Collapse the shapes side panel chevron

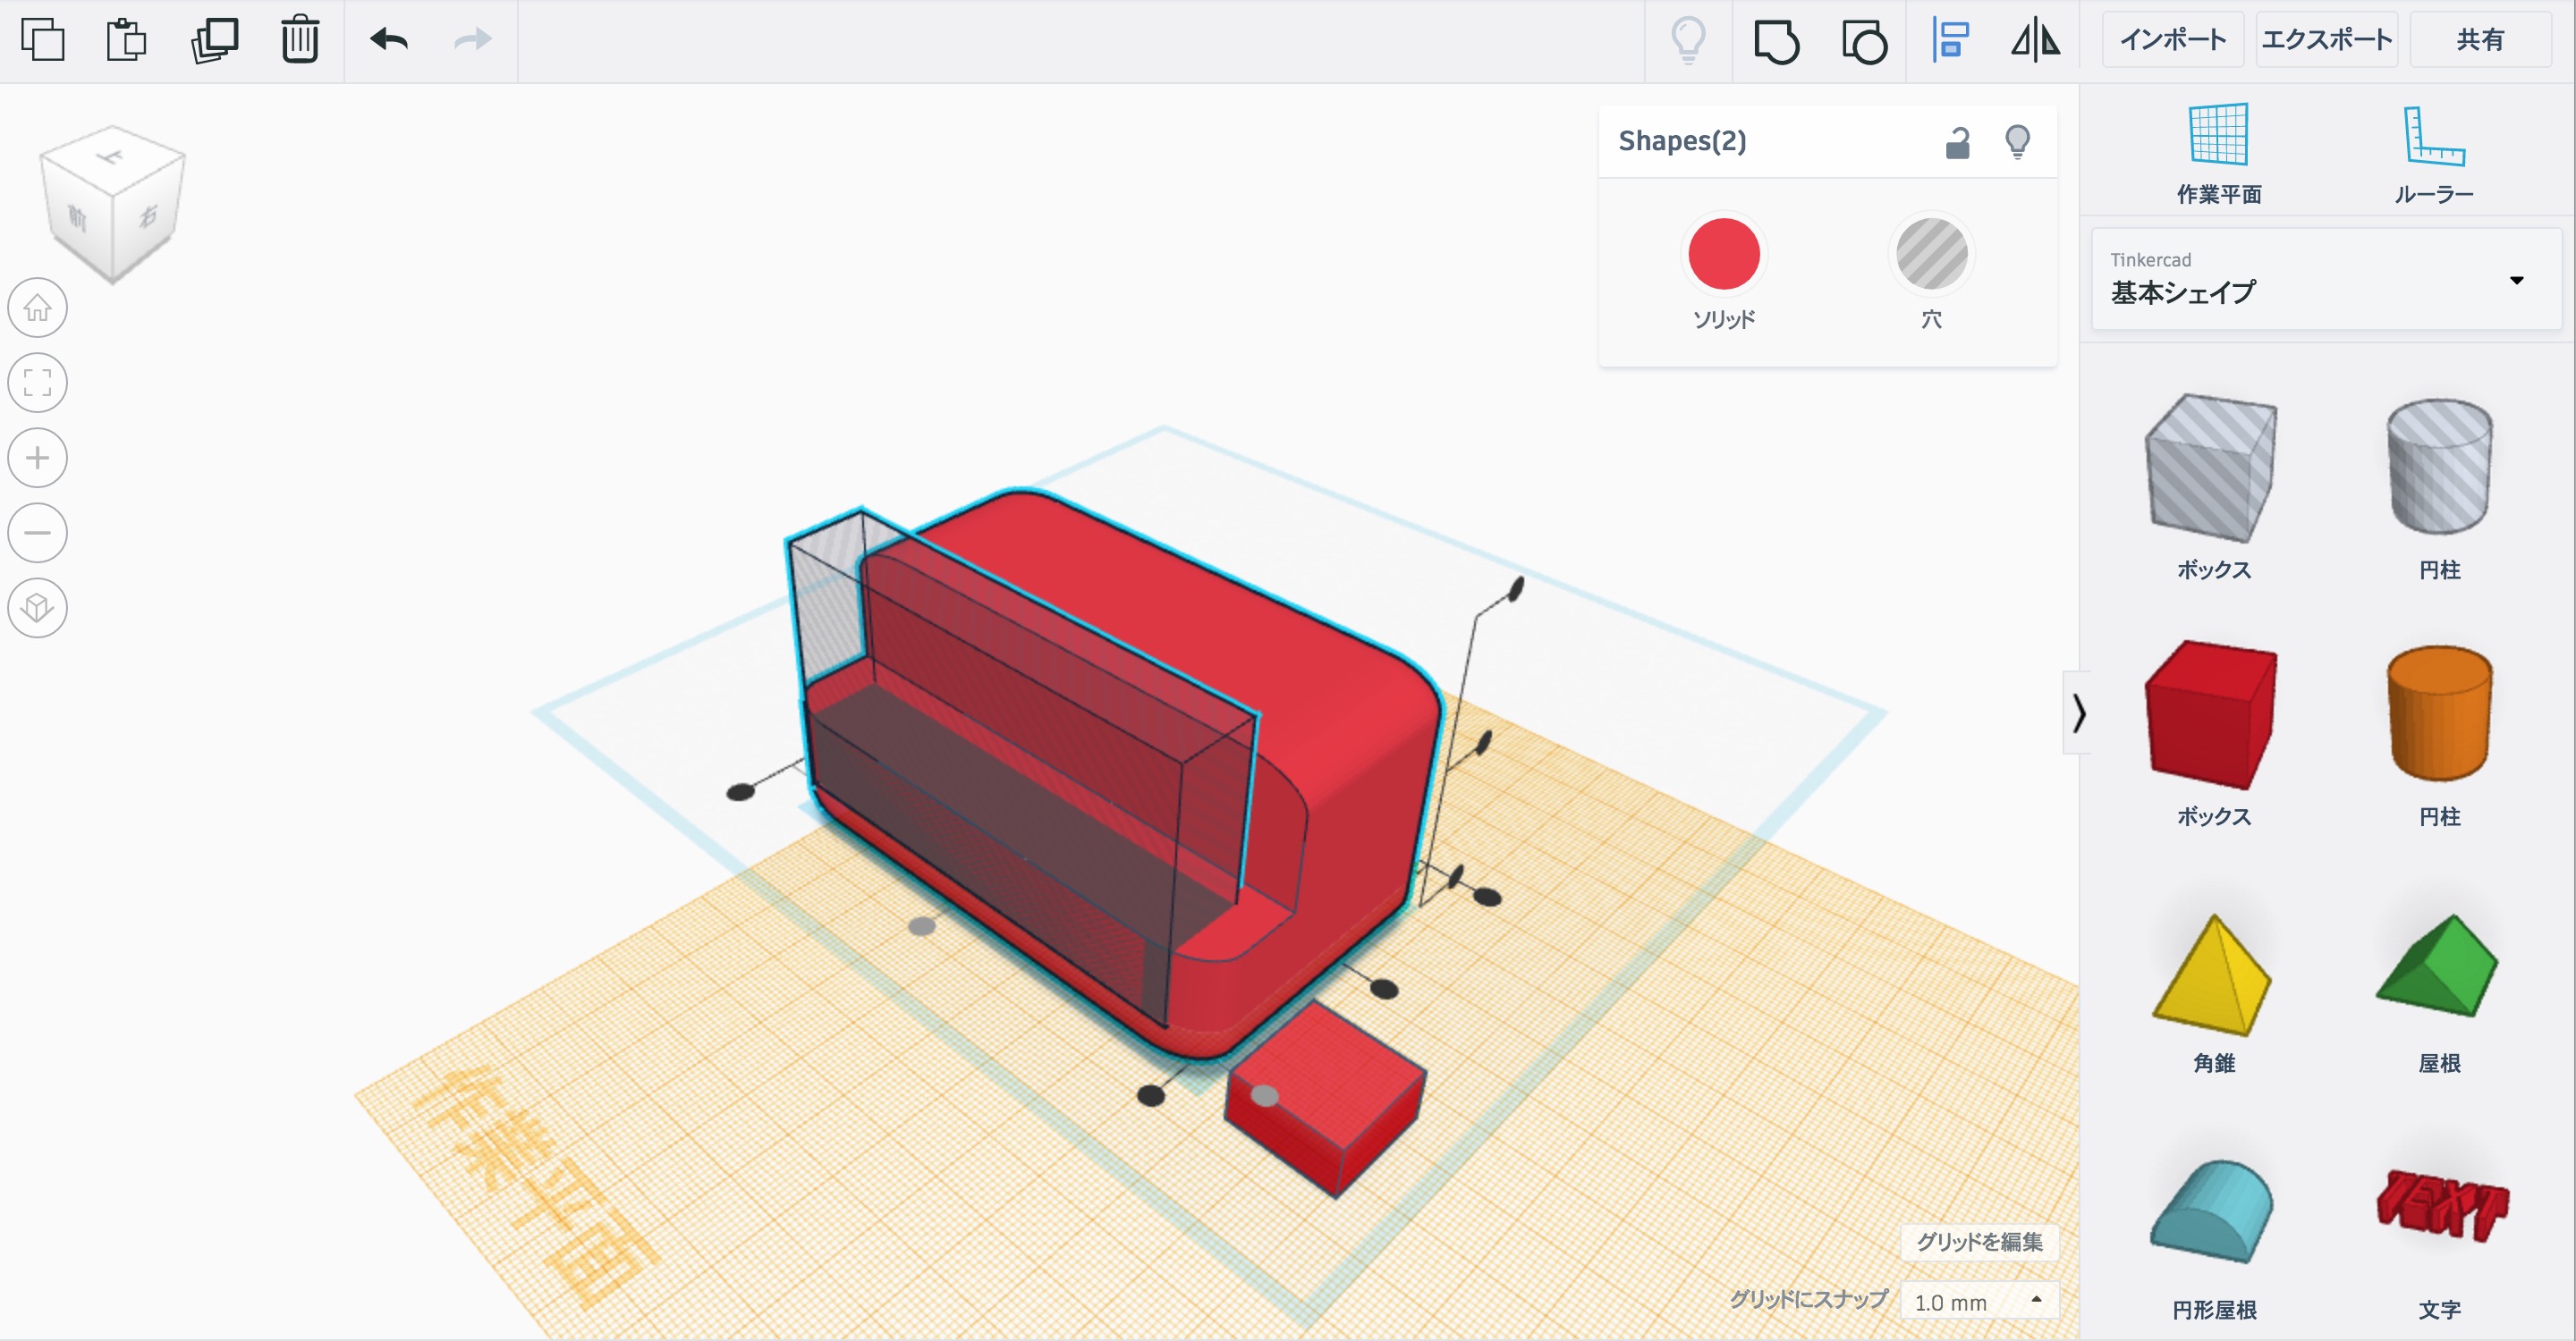(2078, 713)
